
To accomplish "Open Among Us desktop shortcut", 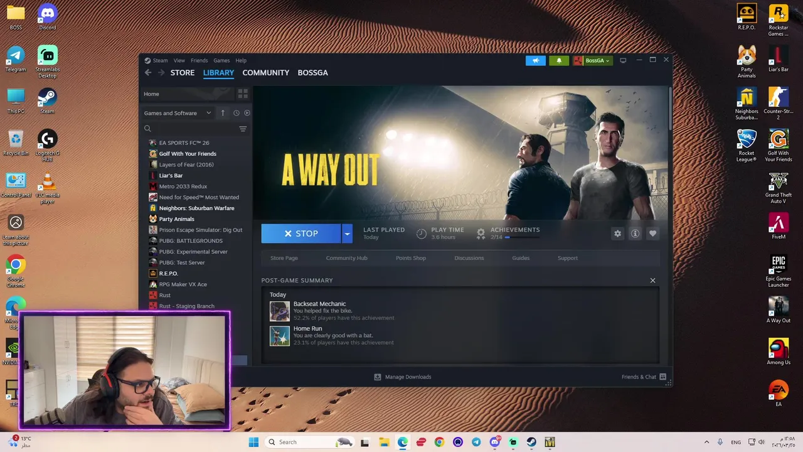I will [779, 352].
